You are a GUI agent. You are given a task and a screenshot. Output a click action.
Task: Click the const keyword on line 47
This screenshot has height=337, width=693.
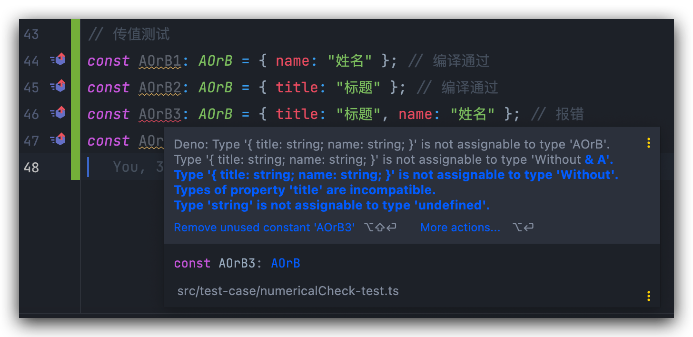coord(108,139)
